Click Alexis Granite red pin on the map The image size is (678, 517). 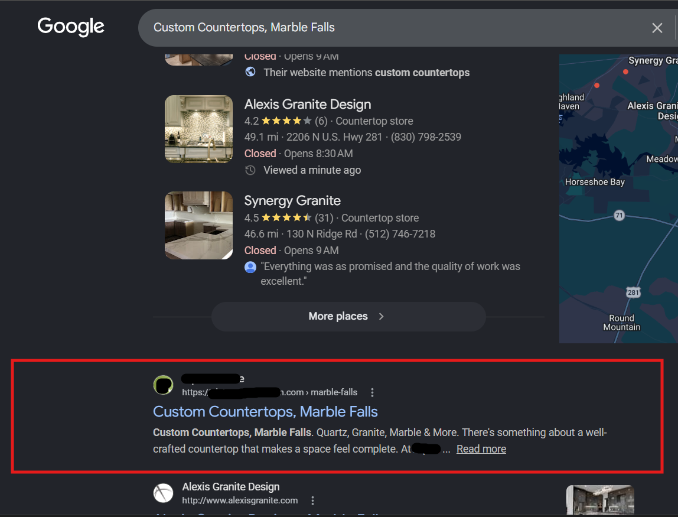(596, 86)
